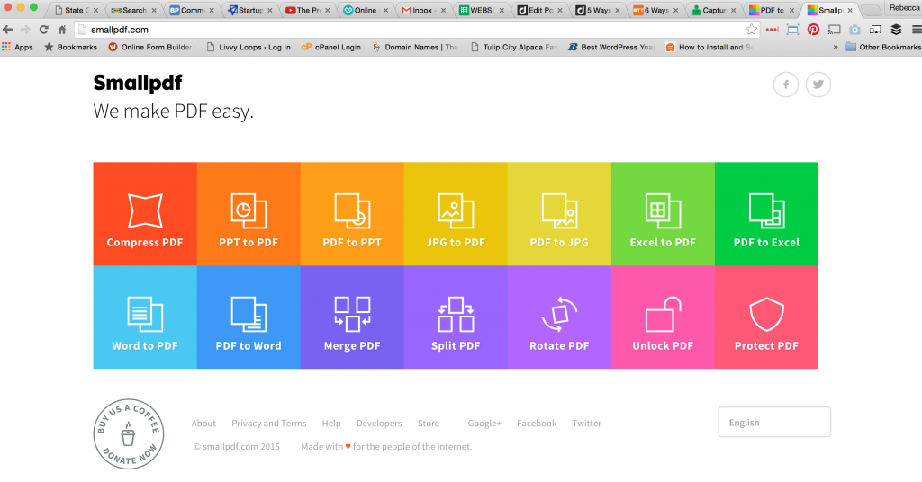Open the PDF to JPG tile
The height and width of the screenshot is (482, 922).
click(559, 214)
